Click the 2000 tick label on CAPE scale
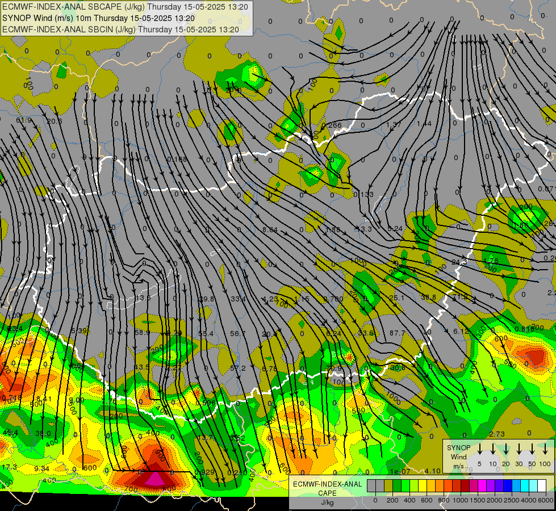The width and height of the screenshot is (556, 511). tap(495, 500)
